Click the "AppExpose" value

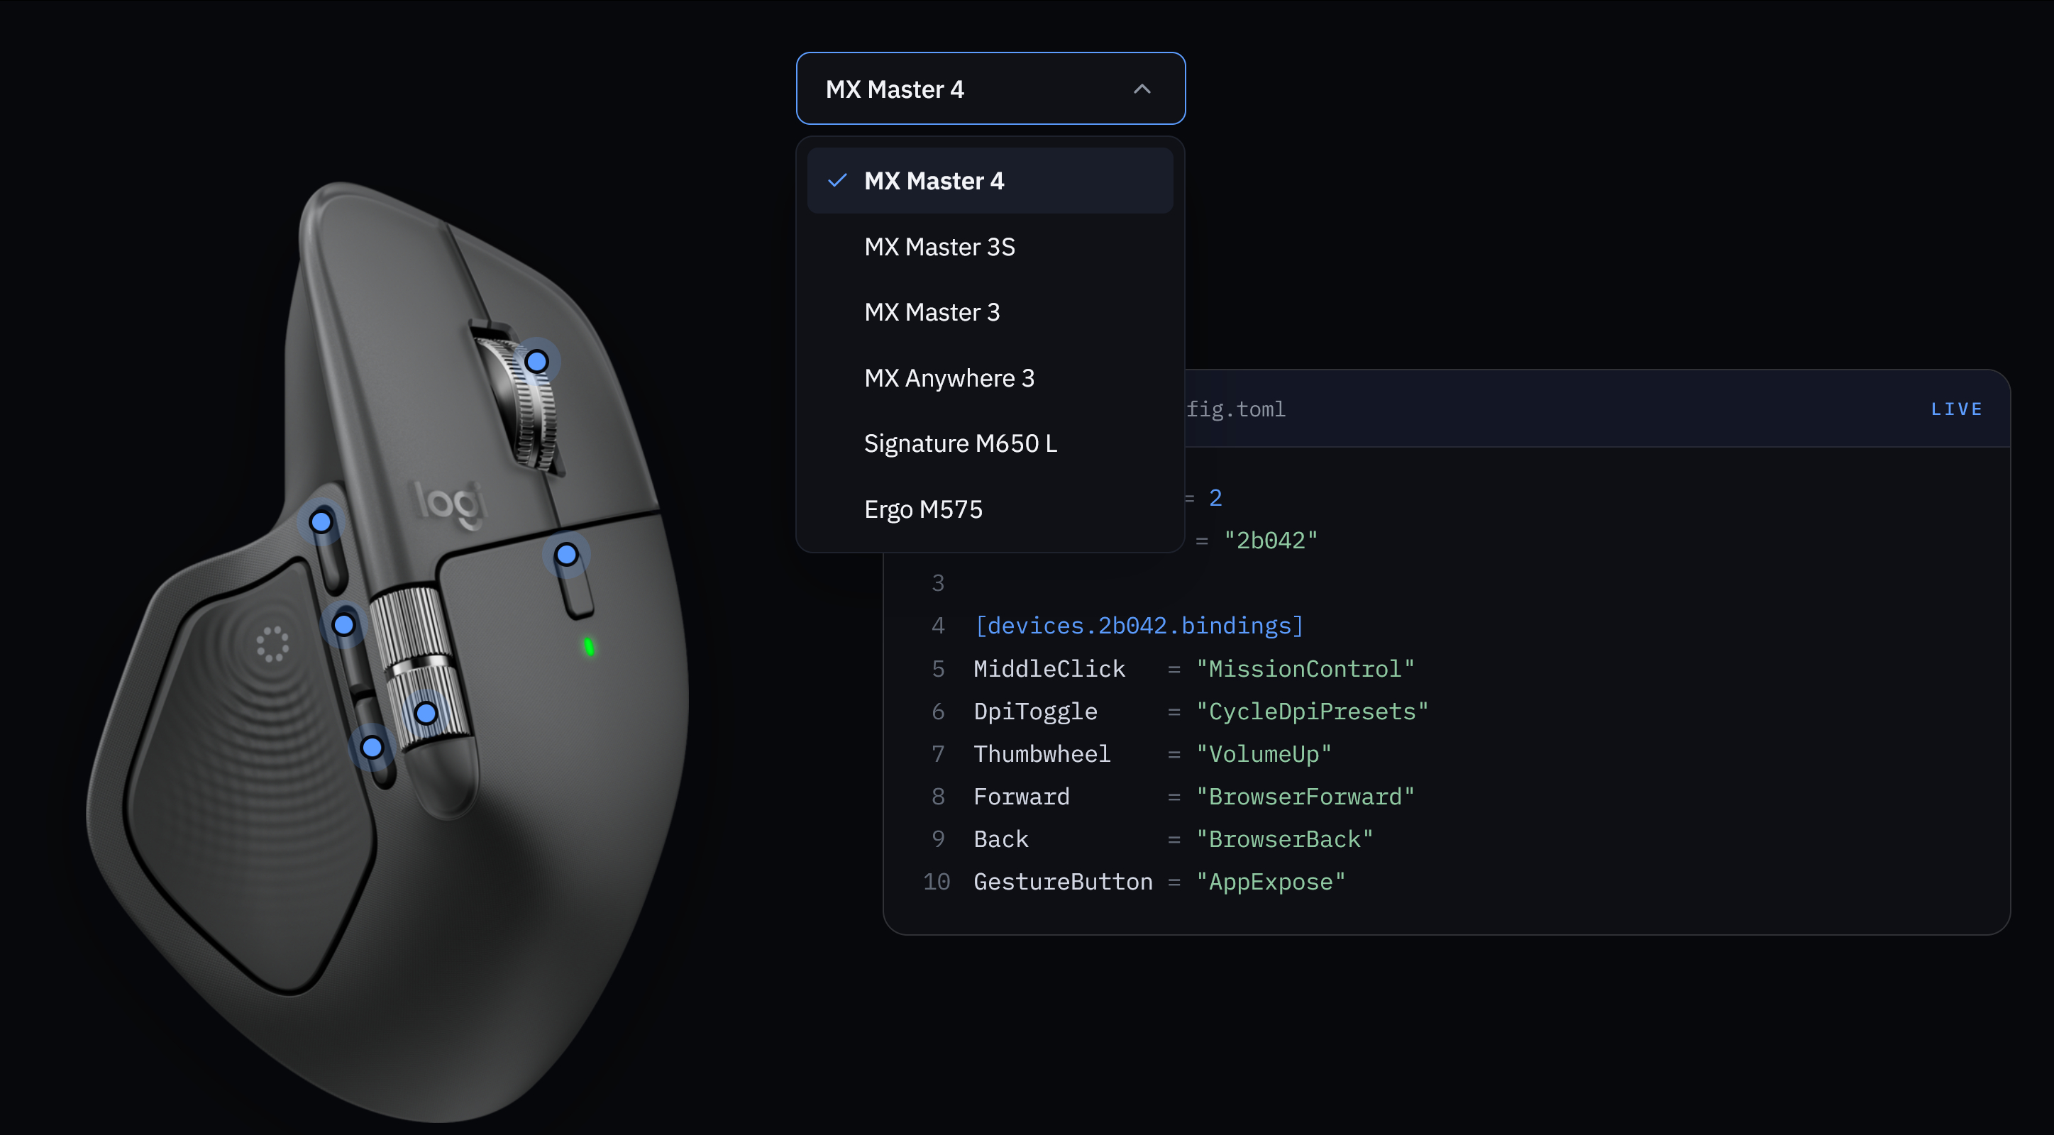point(1271,882)
